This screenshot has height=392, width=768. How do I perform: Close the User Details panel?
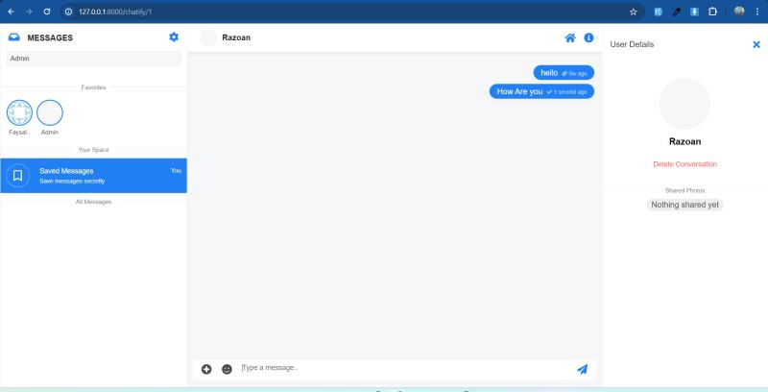(756, 44)
